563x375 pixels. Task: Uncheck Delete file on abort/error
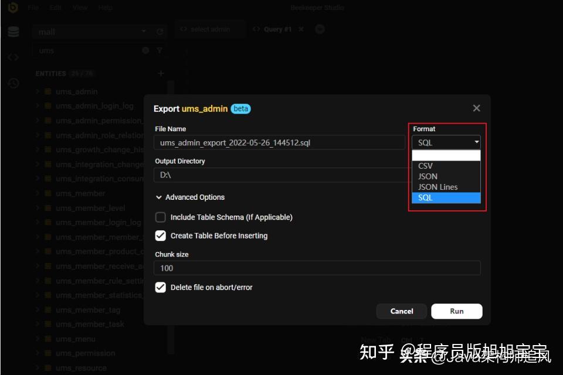click(x=161, y=288)
